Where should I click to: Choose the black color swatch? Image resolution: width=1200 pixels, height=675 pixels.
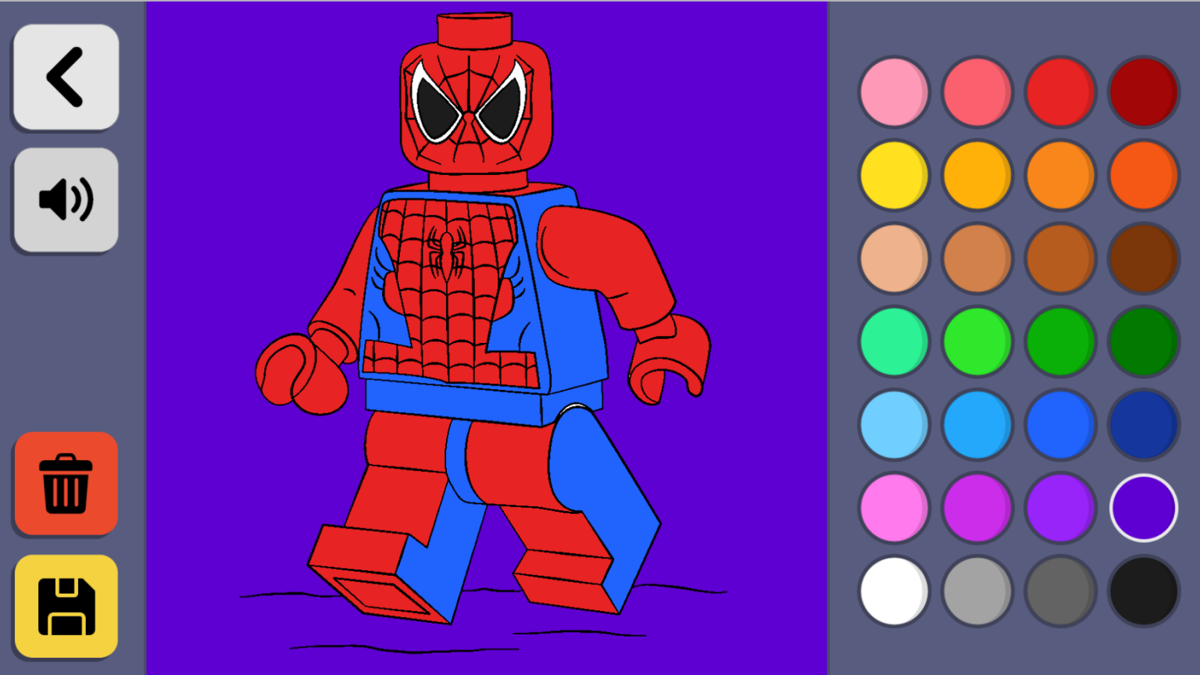pyautogui.click(x=1143, y=591)
